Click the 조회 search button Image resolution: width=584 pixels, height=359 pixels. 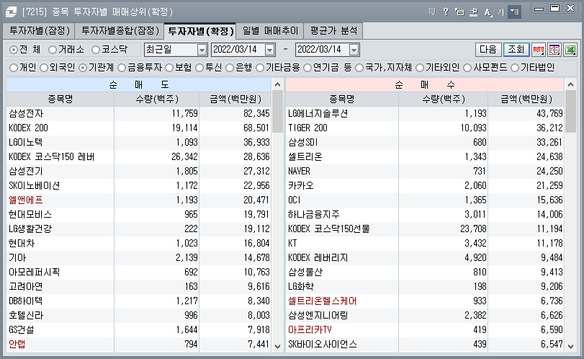point(516,50)
